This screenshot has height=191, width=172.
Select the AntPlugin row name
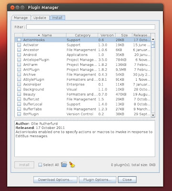click(x=32, y=70)
